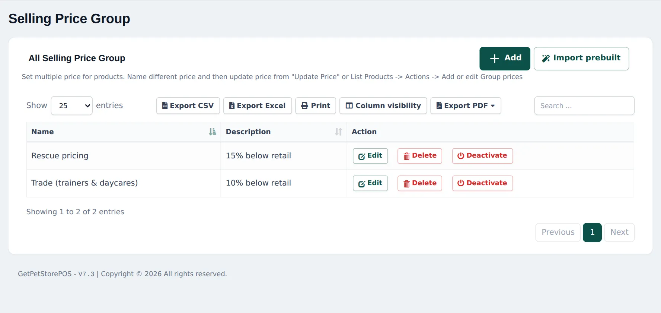Select the "Trade (trainers & daycares)" name cell

click(124, 183)
